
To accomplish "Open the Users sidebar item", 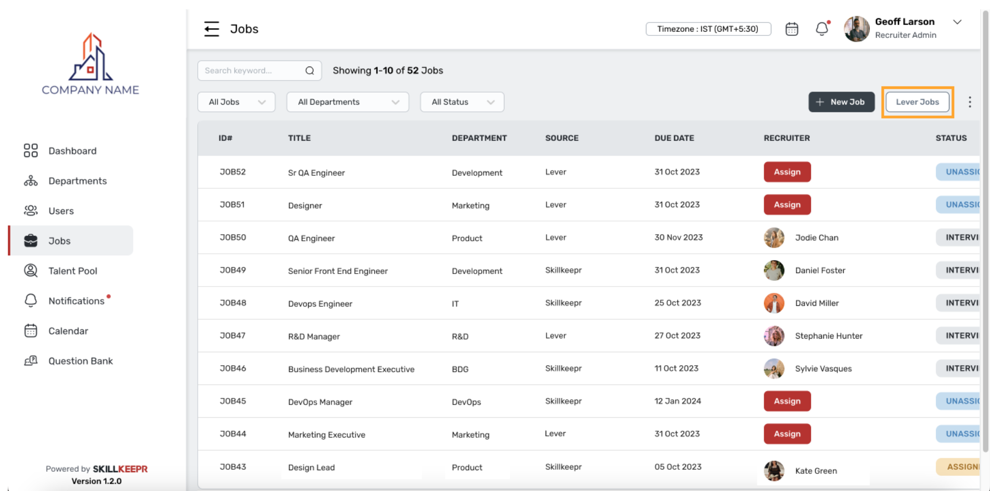I will pos(61,211).
